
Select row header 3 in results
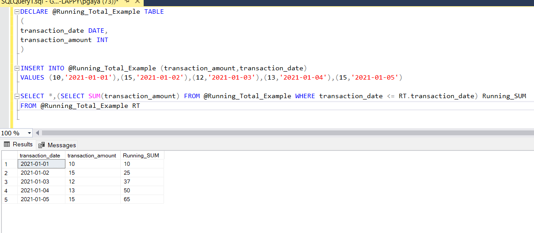[x=9, y=182]
